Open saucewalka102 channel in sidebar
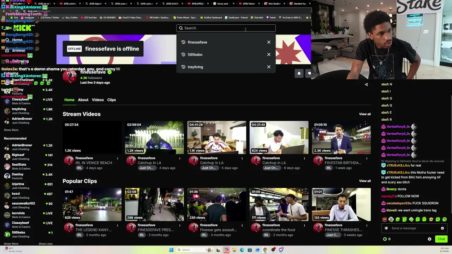The height and width of the screenshot is (254, 452). coord(28,205)
